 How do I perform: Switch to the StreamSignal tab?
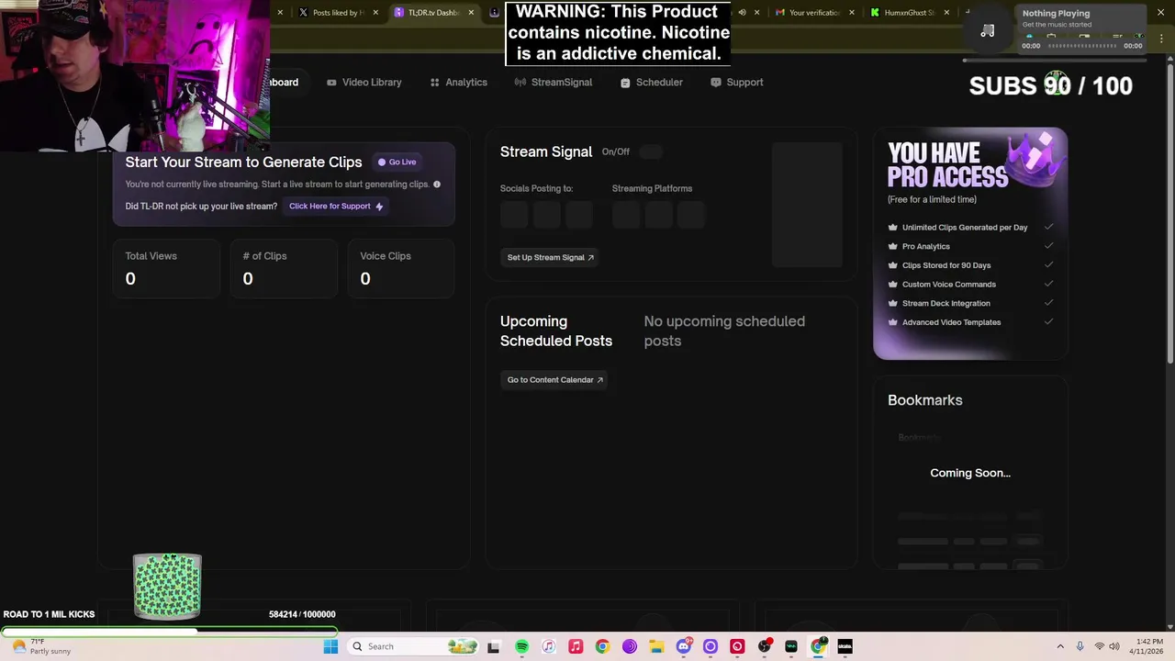[x=554, y=83]
